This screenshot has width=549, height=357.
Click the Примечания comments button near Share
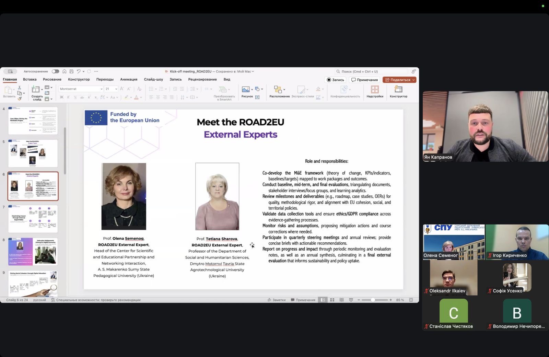(364, 80)
